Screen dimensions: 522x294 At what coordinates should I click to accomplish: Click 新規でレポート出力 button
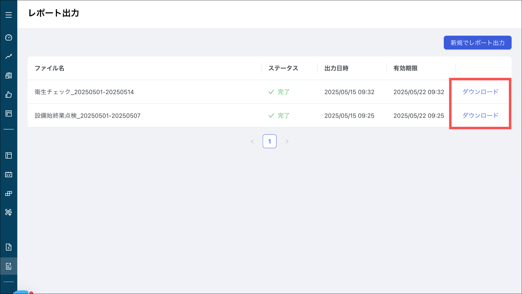point(477,43)
